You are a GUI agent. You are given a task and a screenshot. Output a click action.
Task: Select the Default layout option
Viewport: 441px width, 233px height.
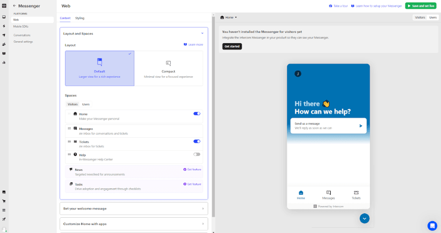pyautogui.click(x=99, y=68)
